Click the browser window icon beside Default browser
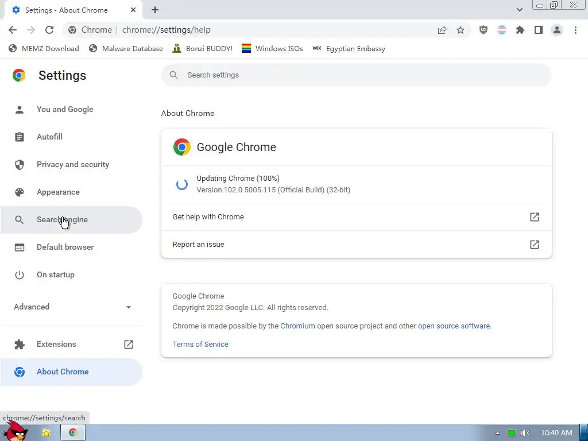 [20, 247]
